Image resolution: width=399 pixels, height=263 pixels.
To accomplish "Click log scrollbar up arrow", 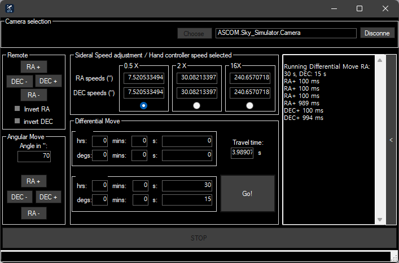I will click(380, 60).
